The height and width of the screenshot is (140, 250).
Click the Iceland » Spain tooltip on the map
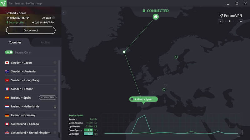(143, 99)
